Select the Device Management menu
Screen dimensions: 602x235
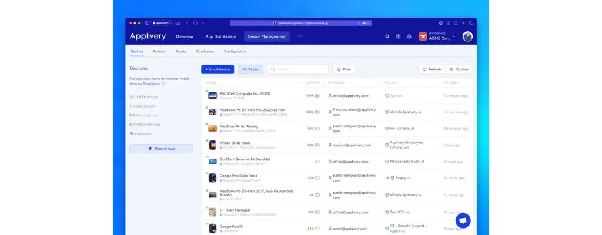tap(267, 36)
